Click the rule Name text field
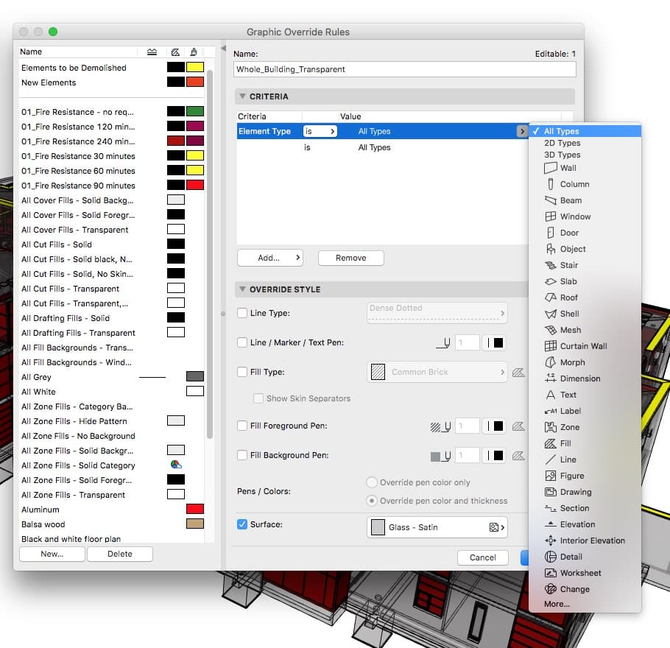 coord(404,69)
